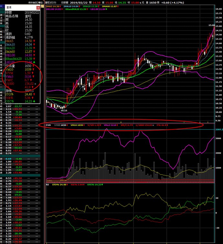Close the 查價 price query panel

pyautogui.click(x=38, y=6)
